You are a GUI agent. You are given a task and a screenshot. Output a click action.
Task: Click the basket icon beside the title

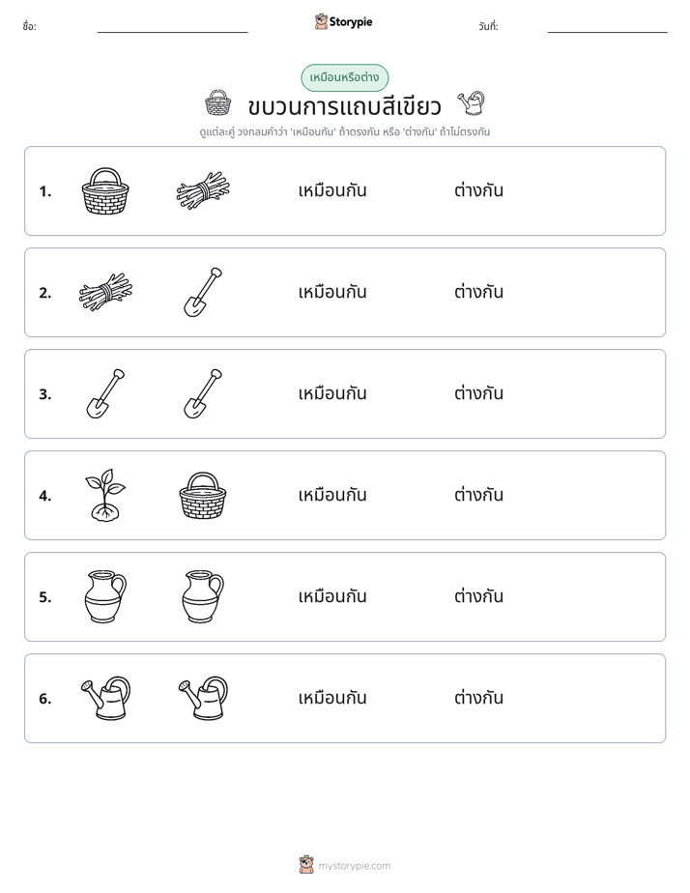point(218,103)
